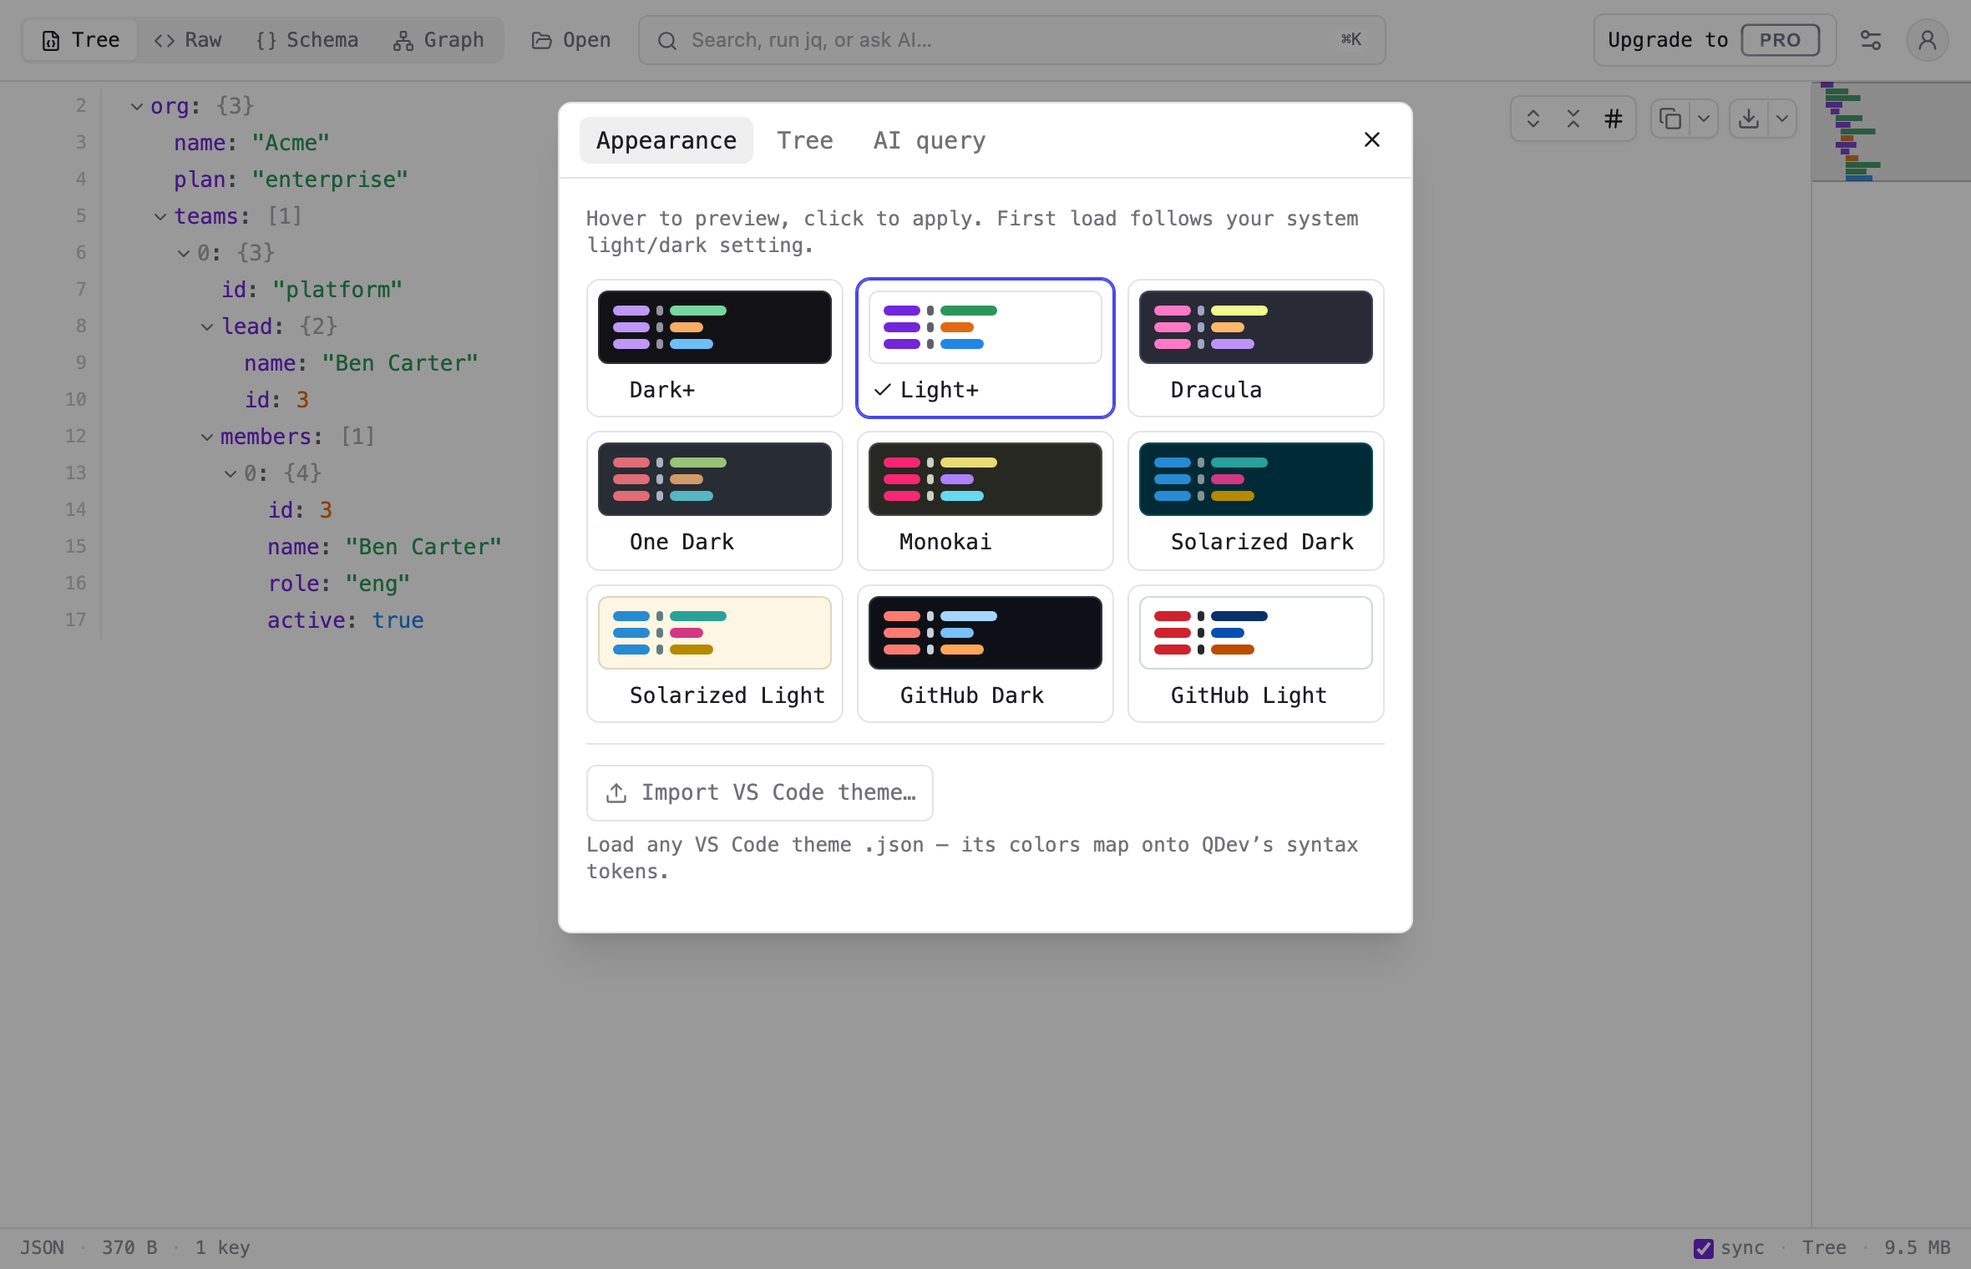Click the search magnifier icon
The width and height of the screenshot is (1971, 1269).
tap(666, 40)
